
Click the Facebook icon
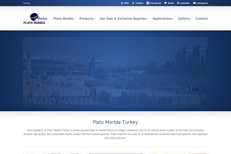pos(148,3)
